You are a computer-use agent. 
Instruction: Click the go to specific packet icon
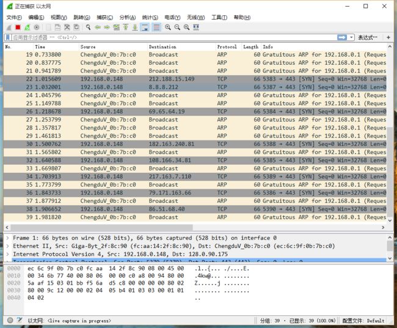116,27
